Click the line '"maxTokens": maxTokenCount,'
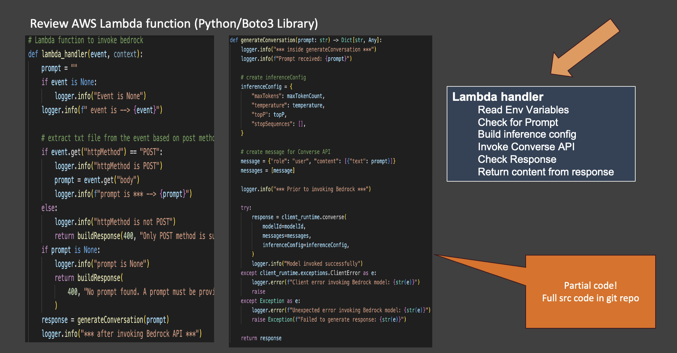Screen dimensions: 677x353 pyautogui.click(x=288, y=96)
